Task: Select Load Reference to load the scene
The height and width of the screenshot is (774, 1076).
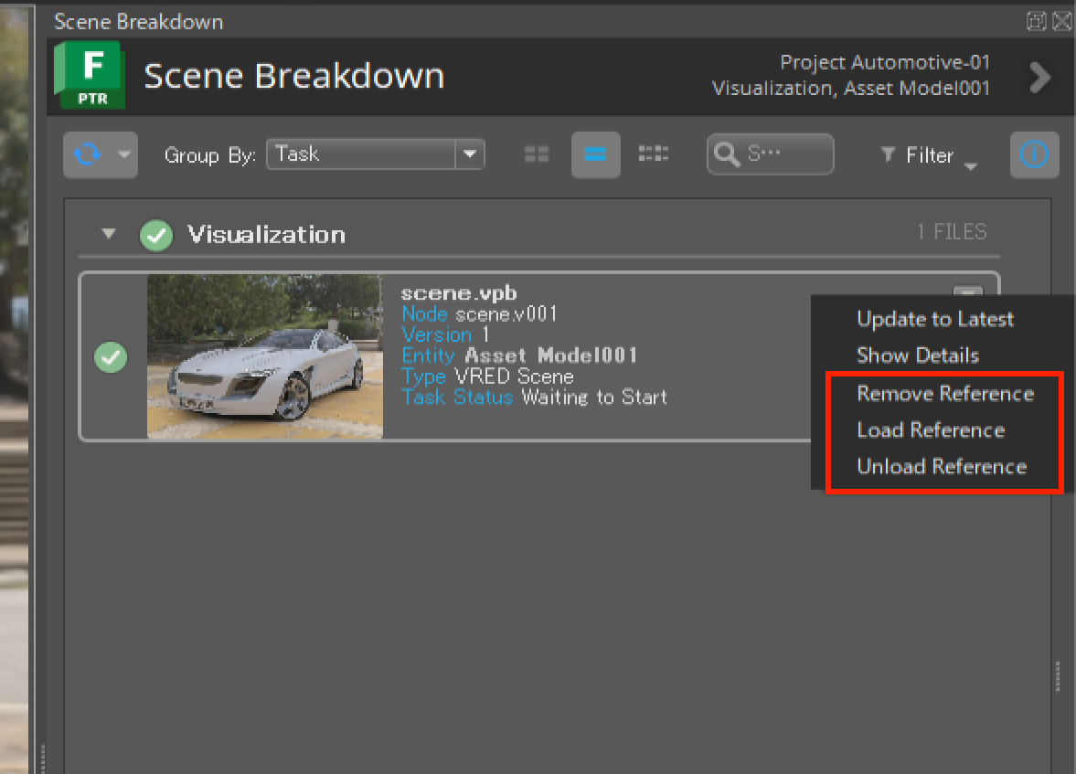Action: coord(931,429)
